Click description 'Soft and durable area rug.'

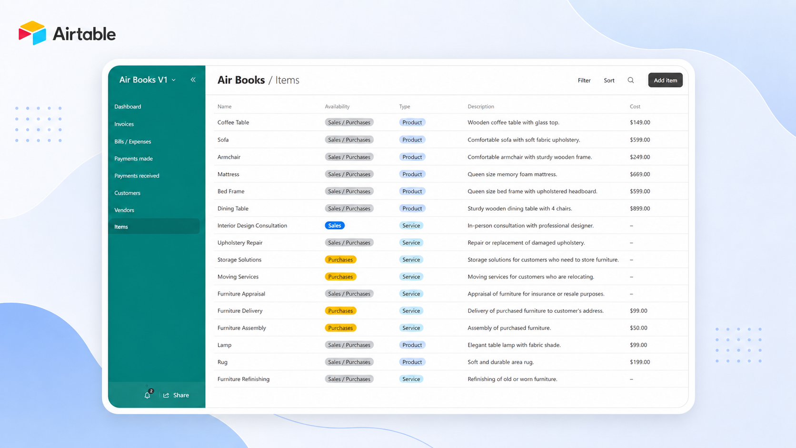[500, 362]
